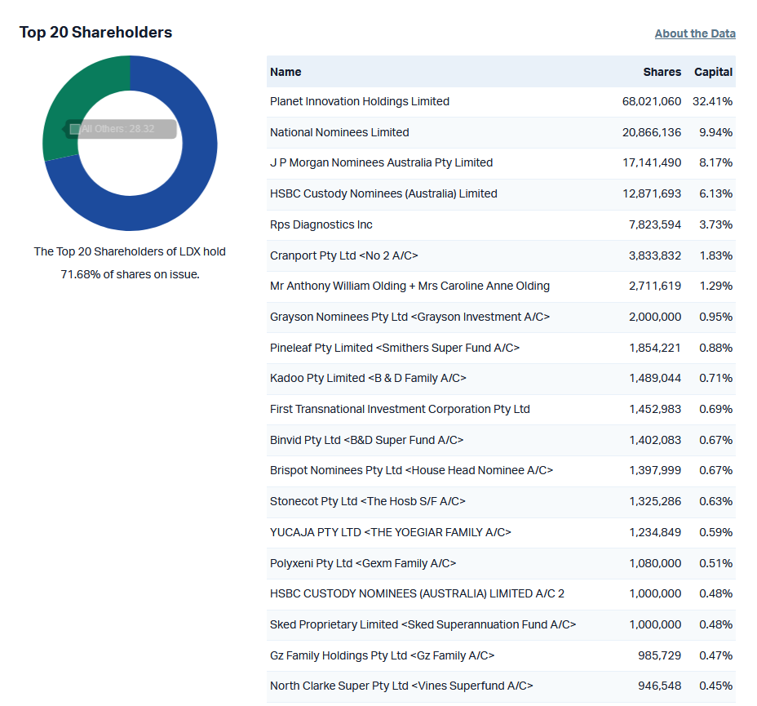
Task: Click capital value 0.63%
Action: pyautogui.click(x=715, y=501)
